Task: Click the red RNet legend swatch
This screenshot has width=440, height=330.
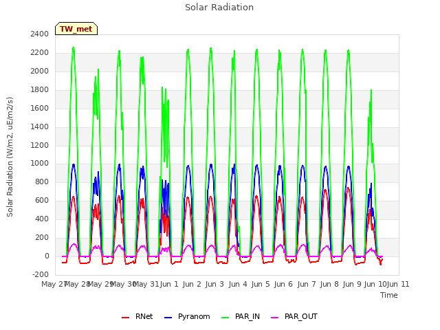Action: pyautogui.click(x=125, y=318)
